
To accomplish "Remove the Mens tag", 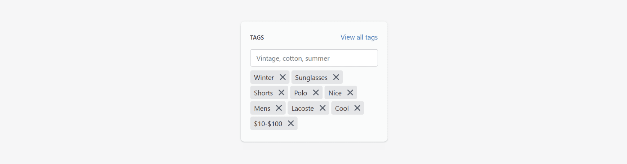I will coord(279,108).
